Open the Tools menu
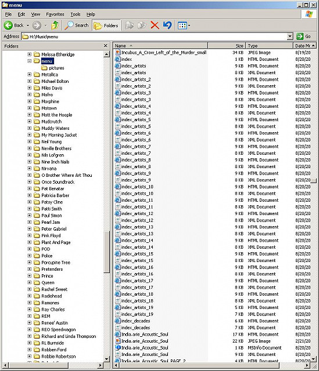This screenshot has height=371, width=319. click(76, 14)
